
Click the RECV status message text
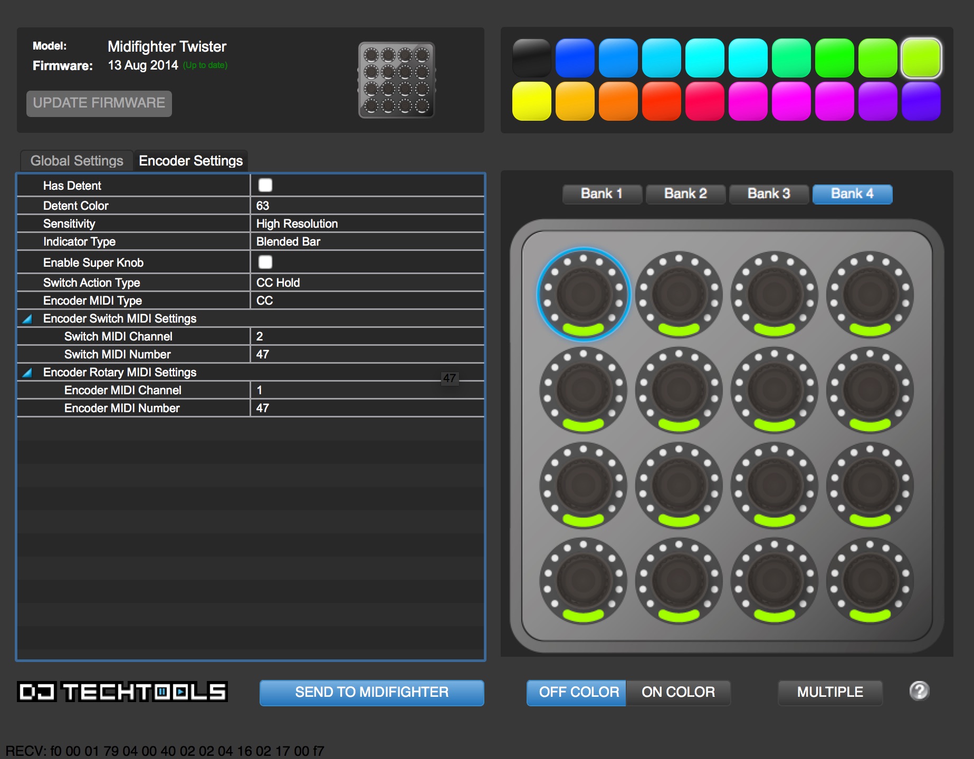(165, 751)
